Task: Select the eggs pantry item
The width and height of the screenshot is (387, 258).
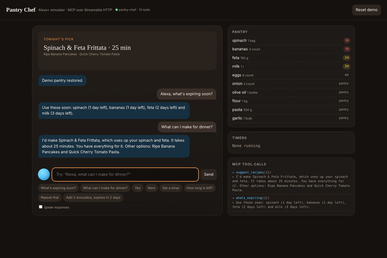Action: point(291,75)
